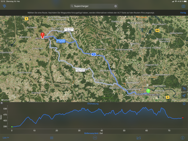Tap the Burglengenfeld town label

[124, 49]
